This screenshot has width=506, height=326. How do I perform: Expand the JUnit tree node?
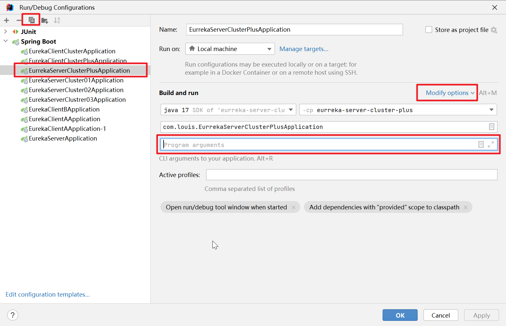[5, 32]
